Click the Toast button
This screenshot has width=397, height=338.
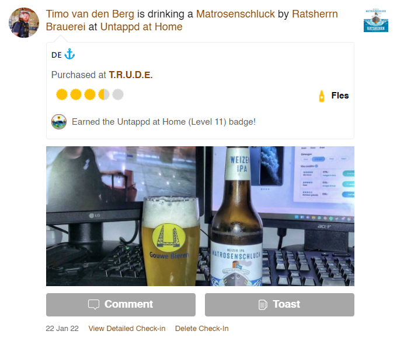click(280, 305)
